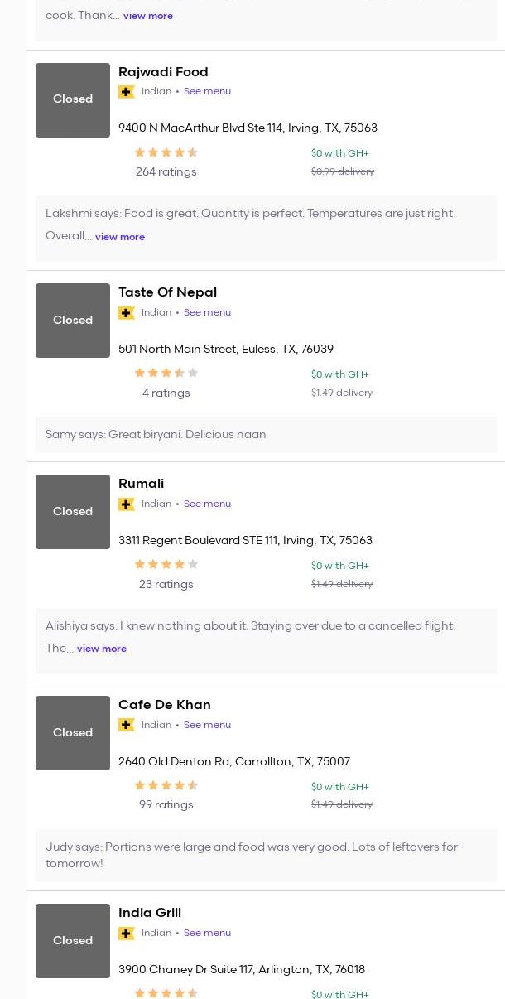Click 264 ratings count for Rajwadi Food
This screenshot has height=999, width=505.
coord(166,172)
